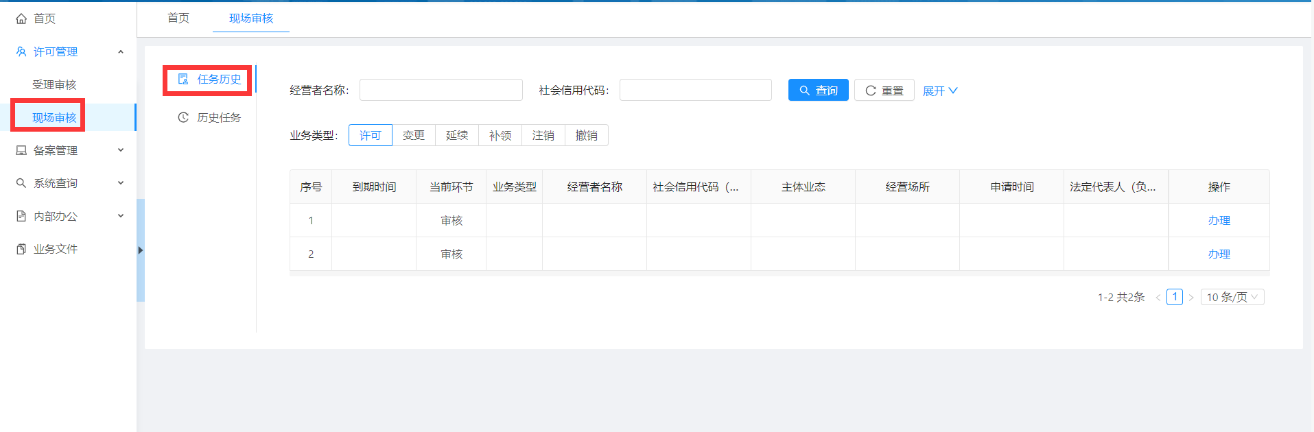The width and height of the screenshot is (1314, 432).
Task: Click the 许可管理 person icon
Action: [21, 51]
